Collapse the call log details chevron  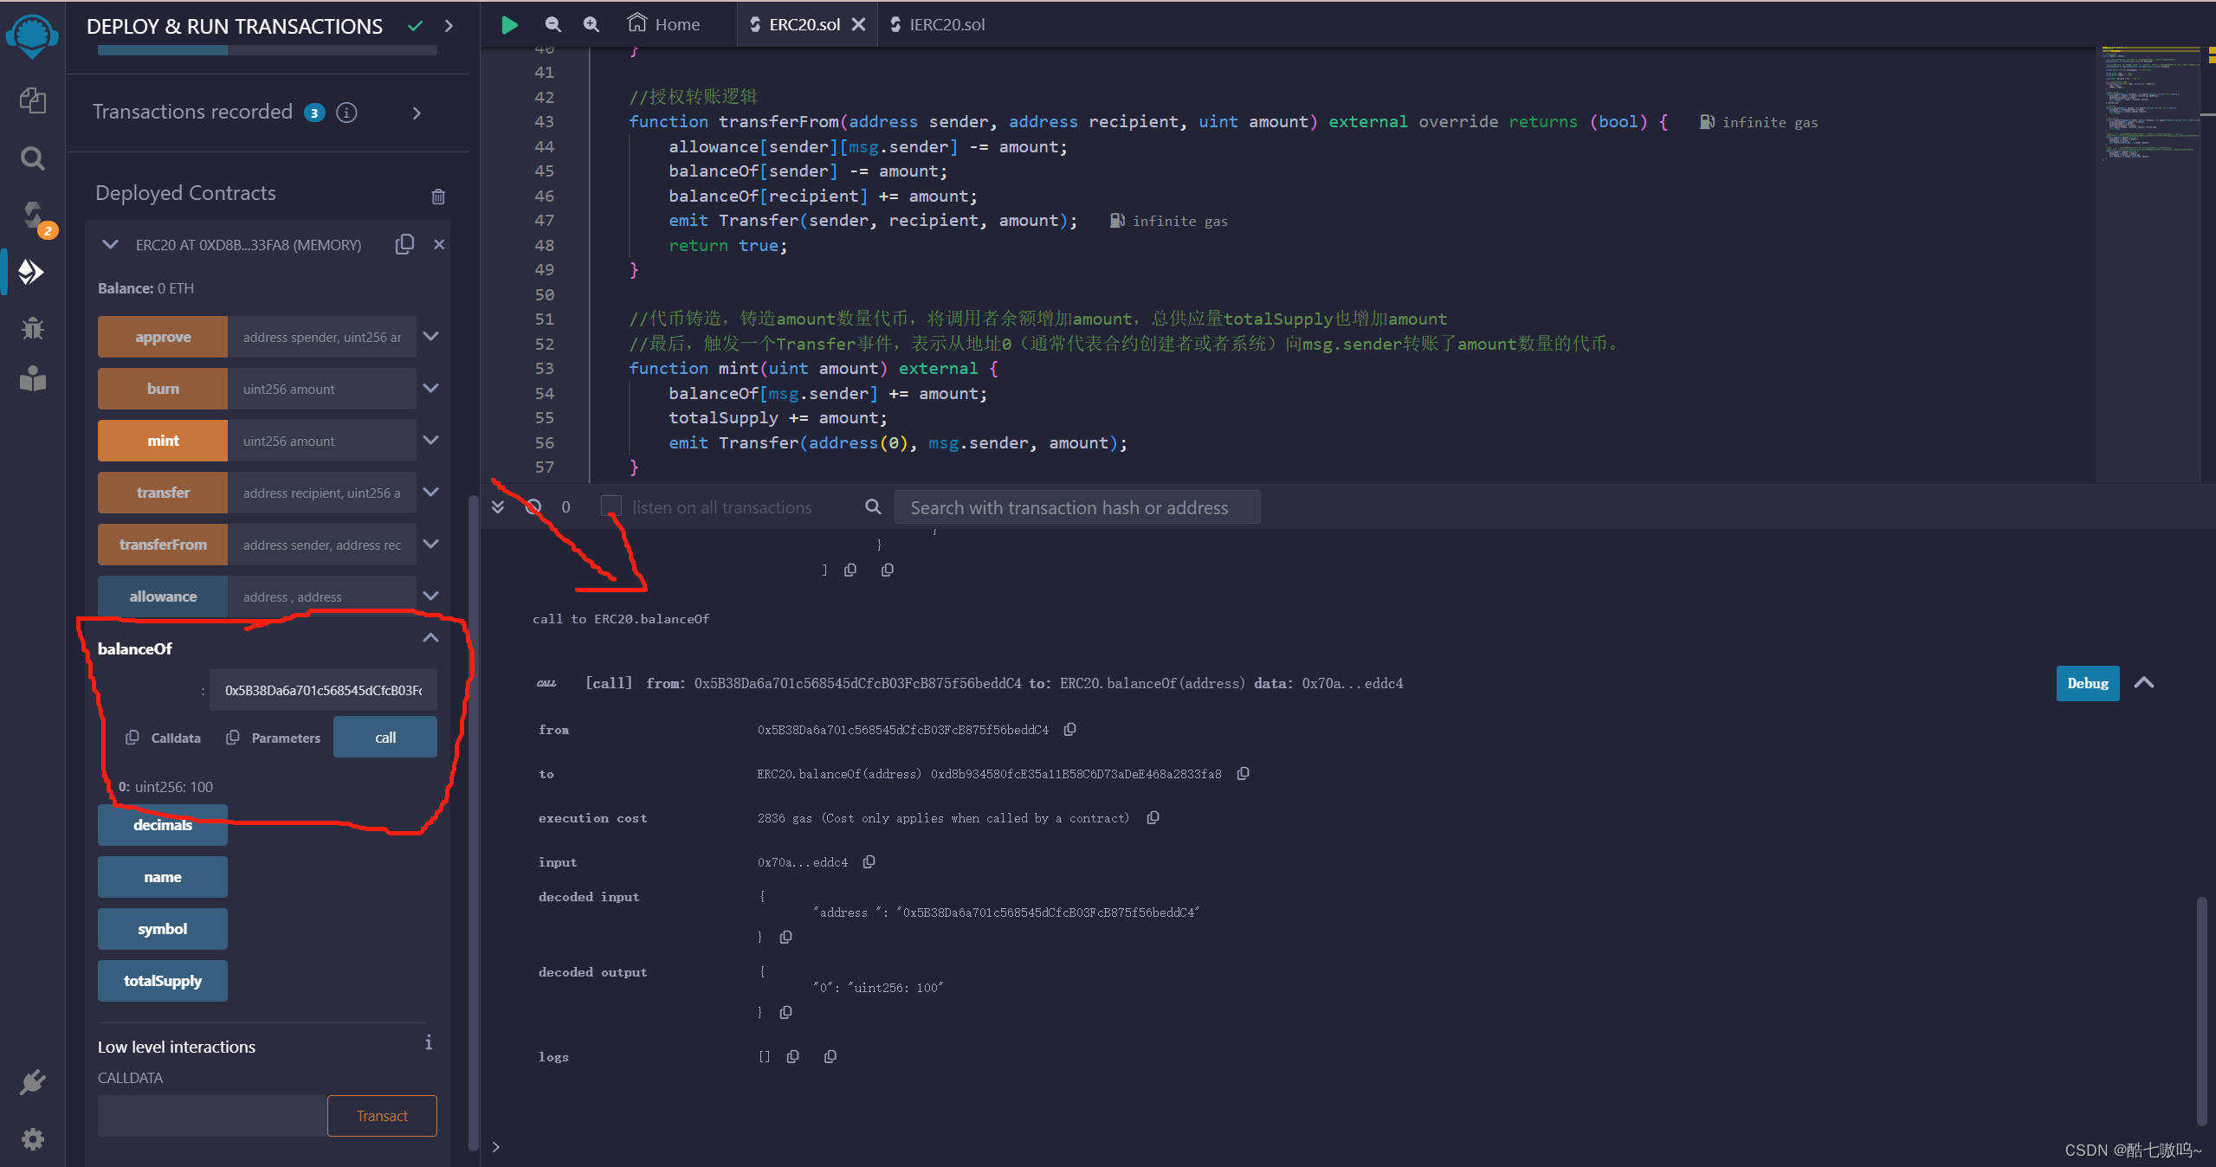(2144, 683)
